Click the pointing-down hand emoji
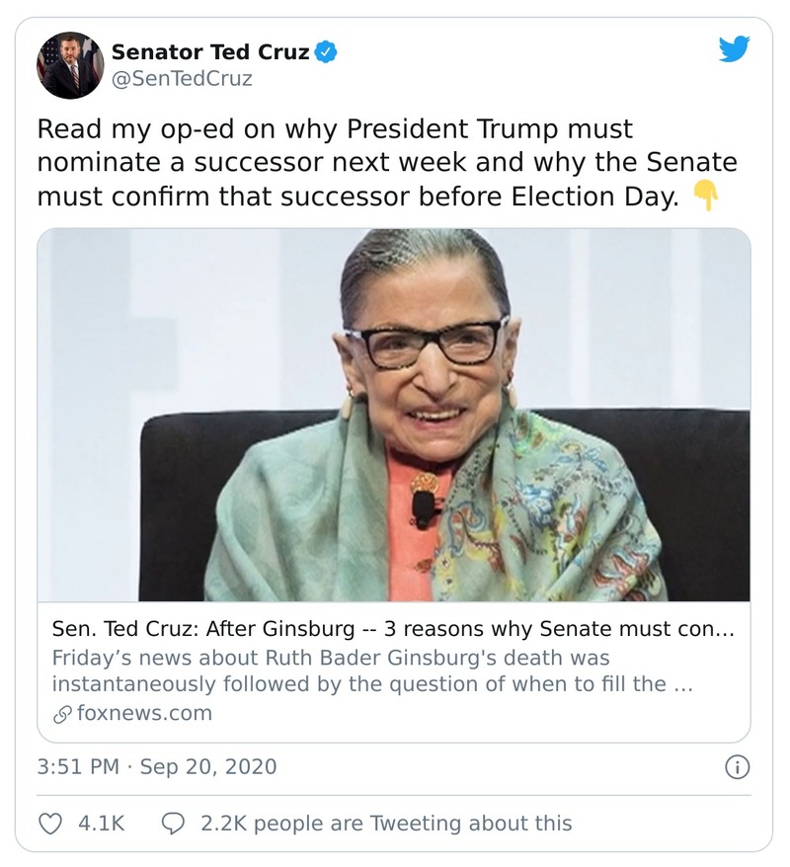 point(705,197)
